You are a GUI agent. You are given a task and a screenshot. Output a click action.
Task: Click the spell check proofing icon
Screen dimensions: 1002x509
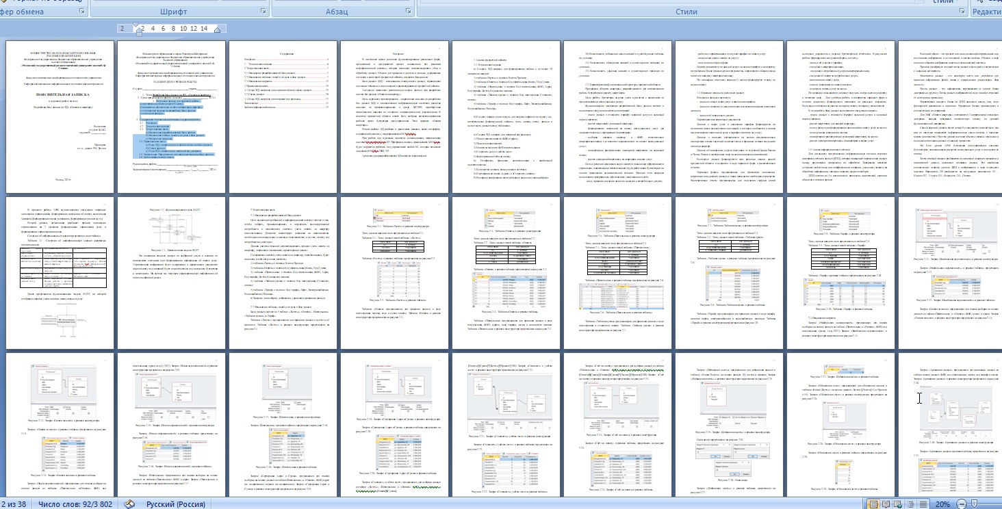pos(129,504)
